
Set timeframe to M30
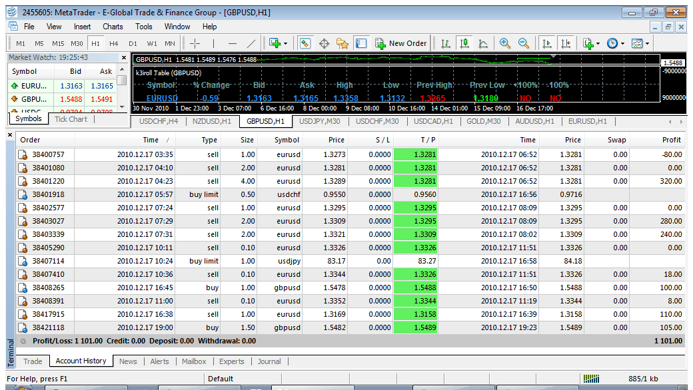coord(77,43)
